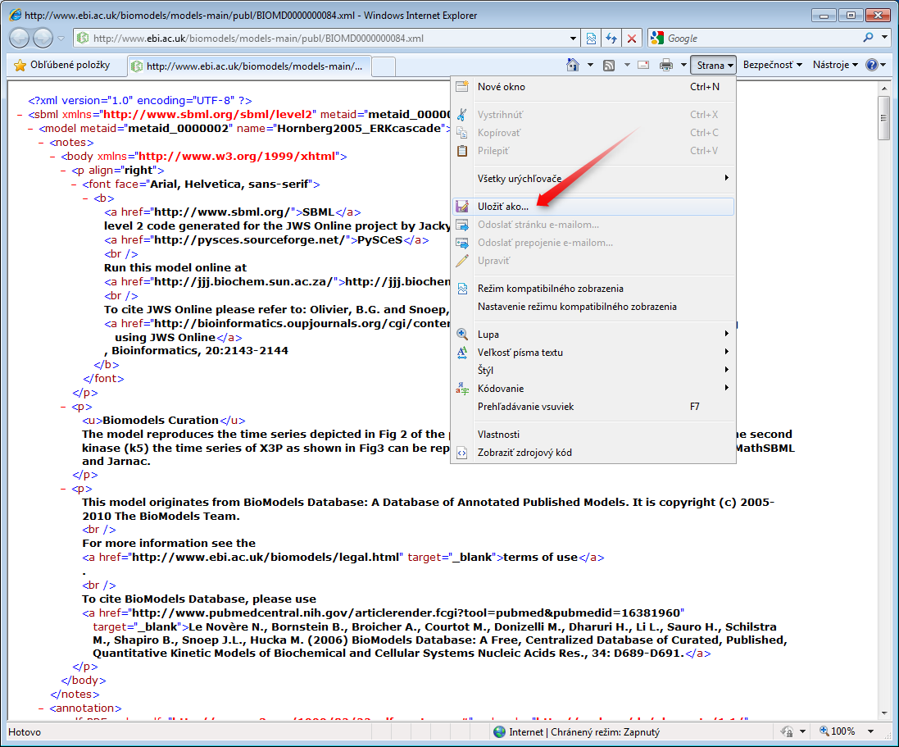Viewport: 899px width, 747px height.
Task: Collapse the font face XML node
Action: pos(75,184)
